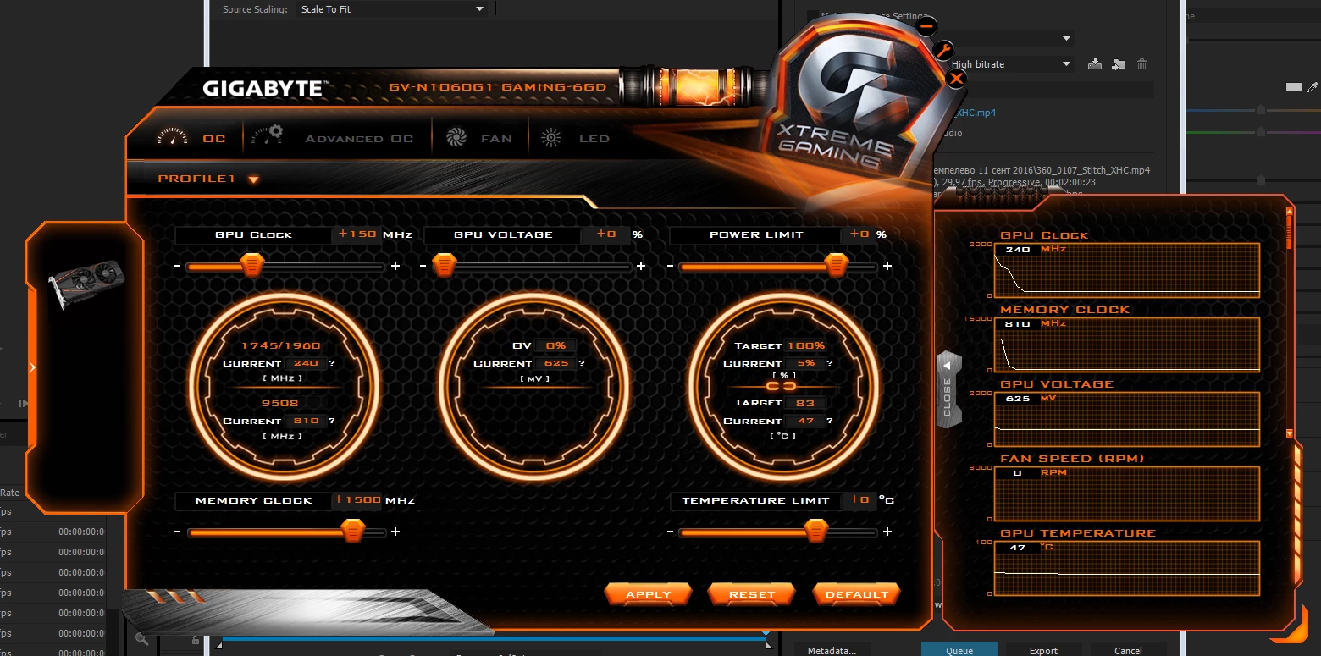Increase GPU Clock with its plus icon
The height and width of the screenshot is (656, 1321).
[395, 267]
